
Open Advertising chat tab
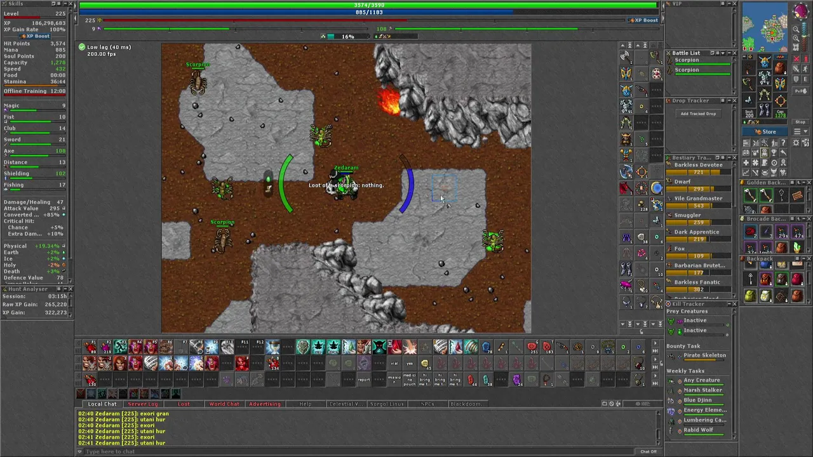click(265, 404)
